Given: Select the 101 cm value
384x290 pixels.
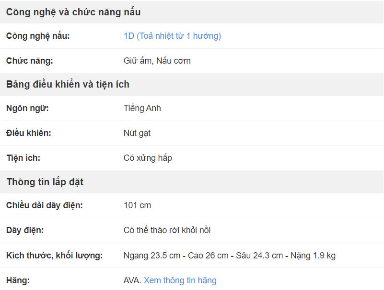Looking at the screenshot, I should click(137, 205).
